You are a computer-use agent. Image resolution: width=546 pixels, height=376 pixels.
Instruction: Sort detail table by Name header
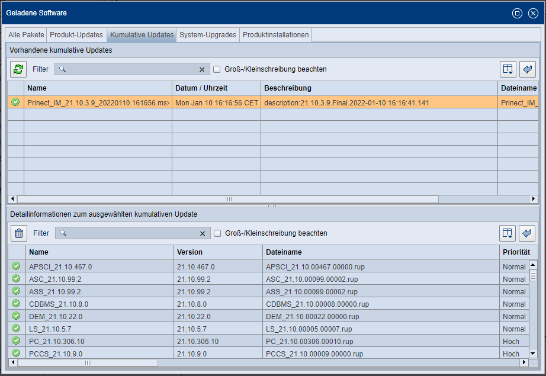[99, 252]
